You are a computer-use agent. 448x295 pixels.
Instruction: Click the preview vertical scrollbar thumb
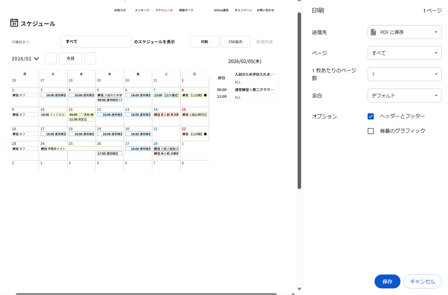point(299,101)
